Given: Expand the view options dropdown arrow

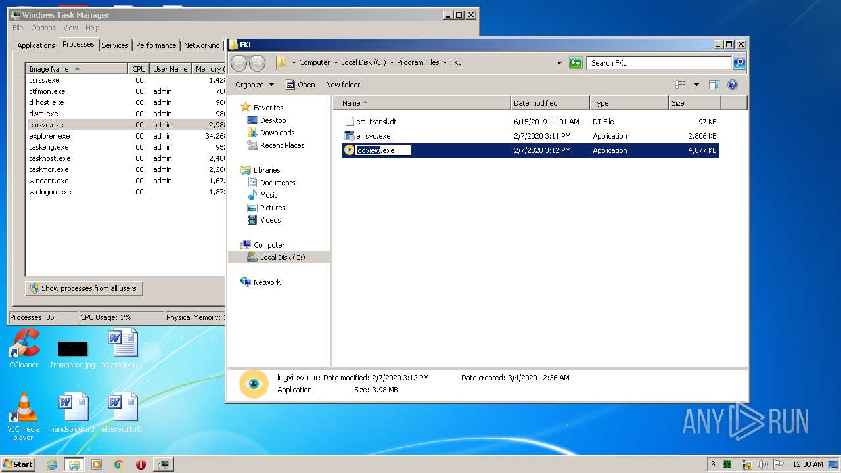Looking at the screenshot, I should (696, 85).
